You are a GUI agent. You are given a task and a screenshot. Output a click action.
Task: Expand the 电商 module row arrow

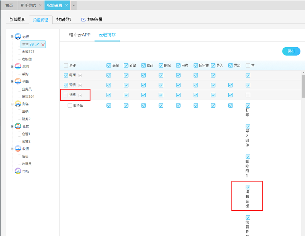point(80,75)
